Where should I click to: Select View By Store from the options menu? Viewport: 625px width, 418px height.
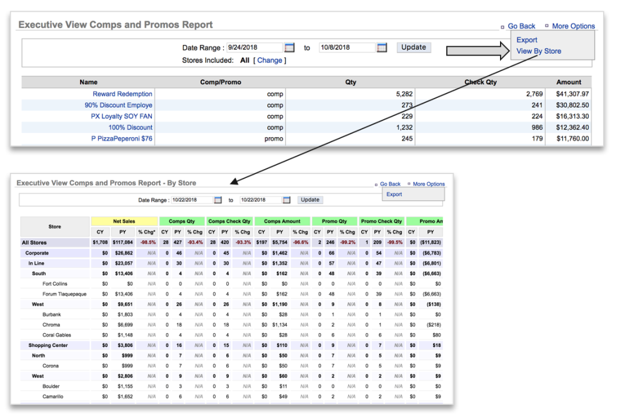(539, 51)
